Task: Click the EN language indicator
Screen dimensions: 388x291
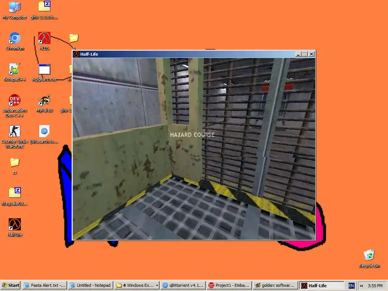Action: (351, 286)
